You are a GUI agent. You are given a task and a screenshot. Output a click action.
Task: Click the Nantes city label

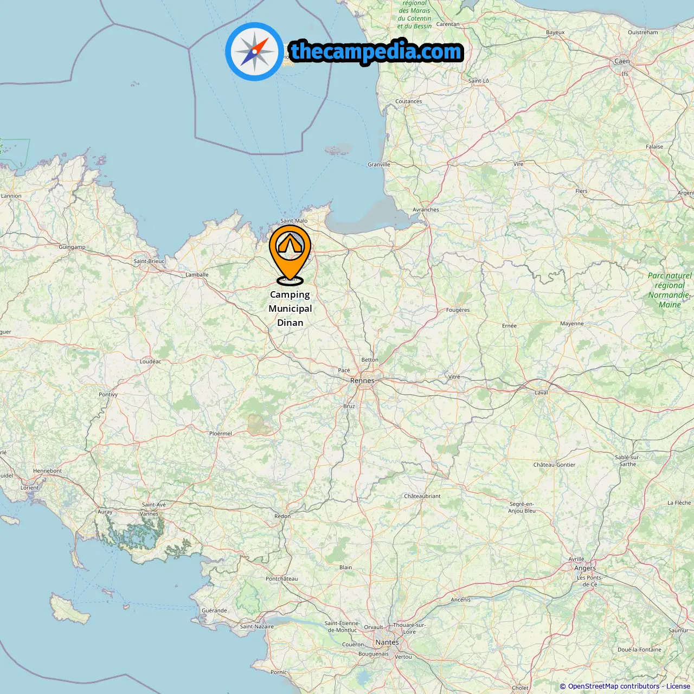coord(387,642)
